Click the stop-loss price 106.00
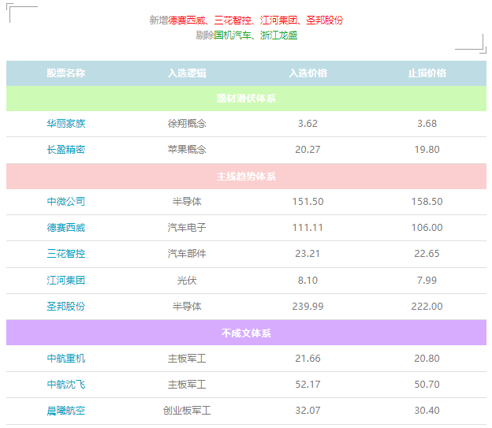 tap(427, 228)
